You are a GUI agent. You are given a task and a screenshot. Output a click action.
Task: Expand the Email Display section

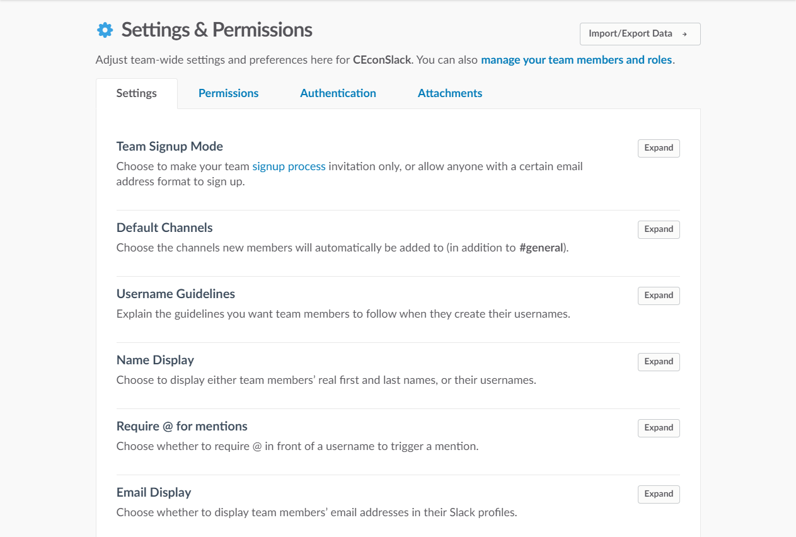coord(659,494)
